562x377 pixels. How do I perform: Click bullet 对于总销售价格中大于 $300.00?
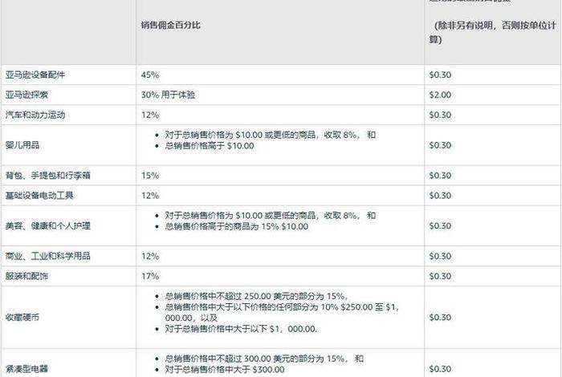click(x=225, y=370)
